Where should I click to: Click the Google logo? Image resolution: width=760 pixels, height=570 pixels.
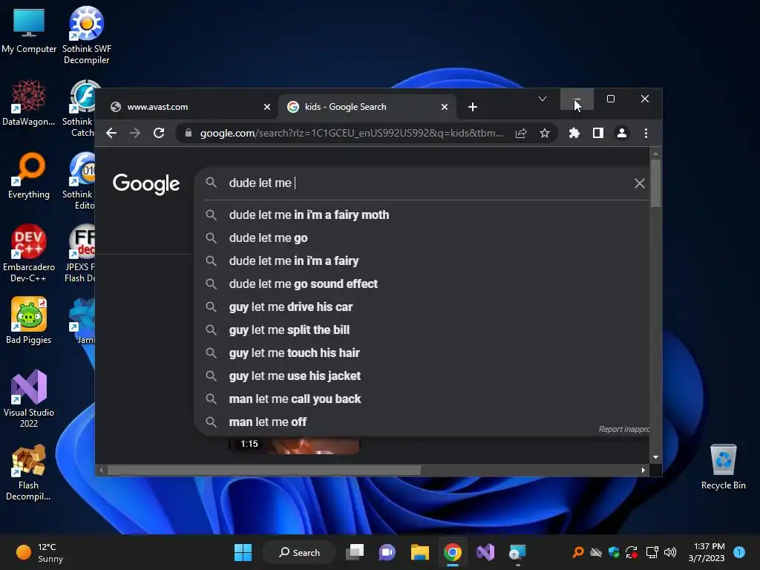[146, 184]
